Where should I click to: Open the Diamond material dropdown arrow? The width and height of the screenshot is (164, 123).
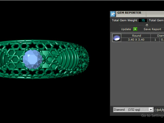151,110
